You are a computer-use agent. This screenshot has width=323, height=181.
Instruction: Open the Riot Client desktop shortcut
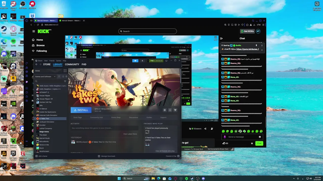coord(32,5)
